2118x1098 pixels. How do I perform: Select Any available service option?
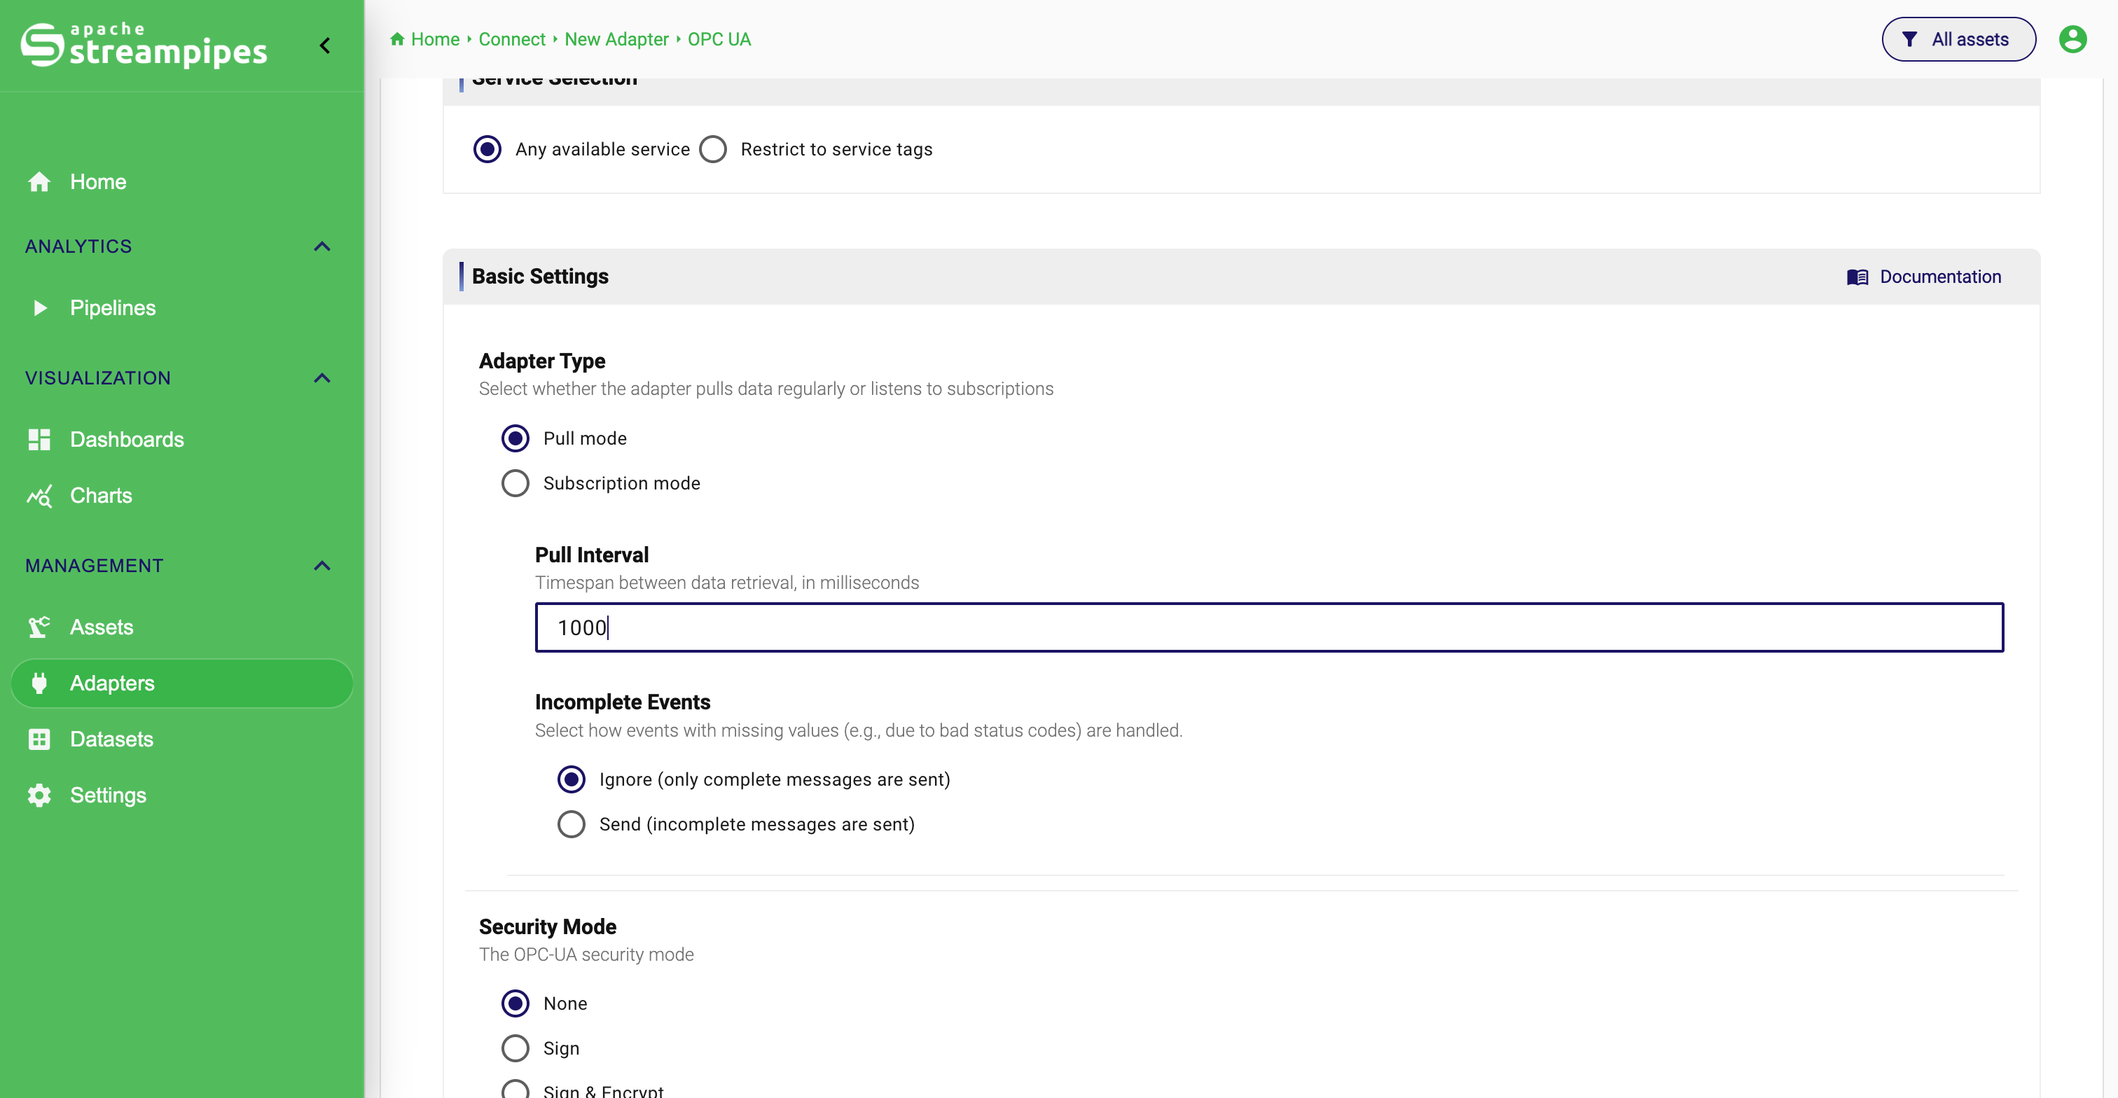pos(487,148)
